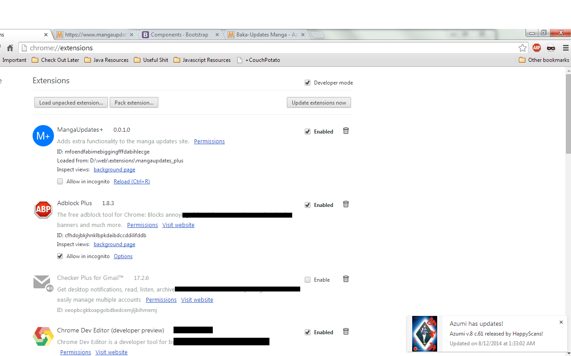Image resolution: width=571 pixels, height=356 pixels.
Task: Switch to the Baka-Updates Manga tab
Action: point(266,35)
